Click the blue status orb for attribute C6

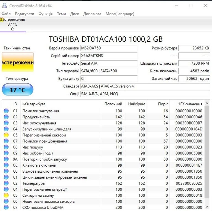[x=6, y=201]
